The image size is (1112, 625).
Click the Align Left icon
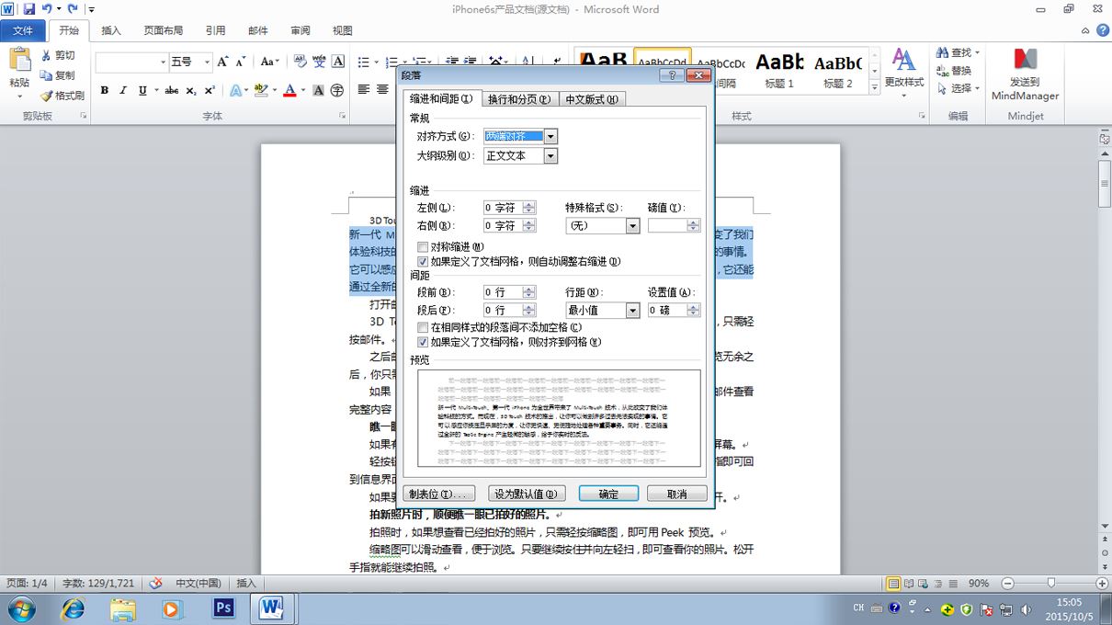click(x=364, y=90)
